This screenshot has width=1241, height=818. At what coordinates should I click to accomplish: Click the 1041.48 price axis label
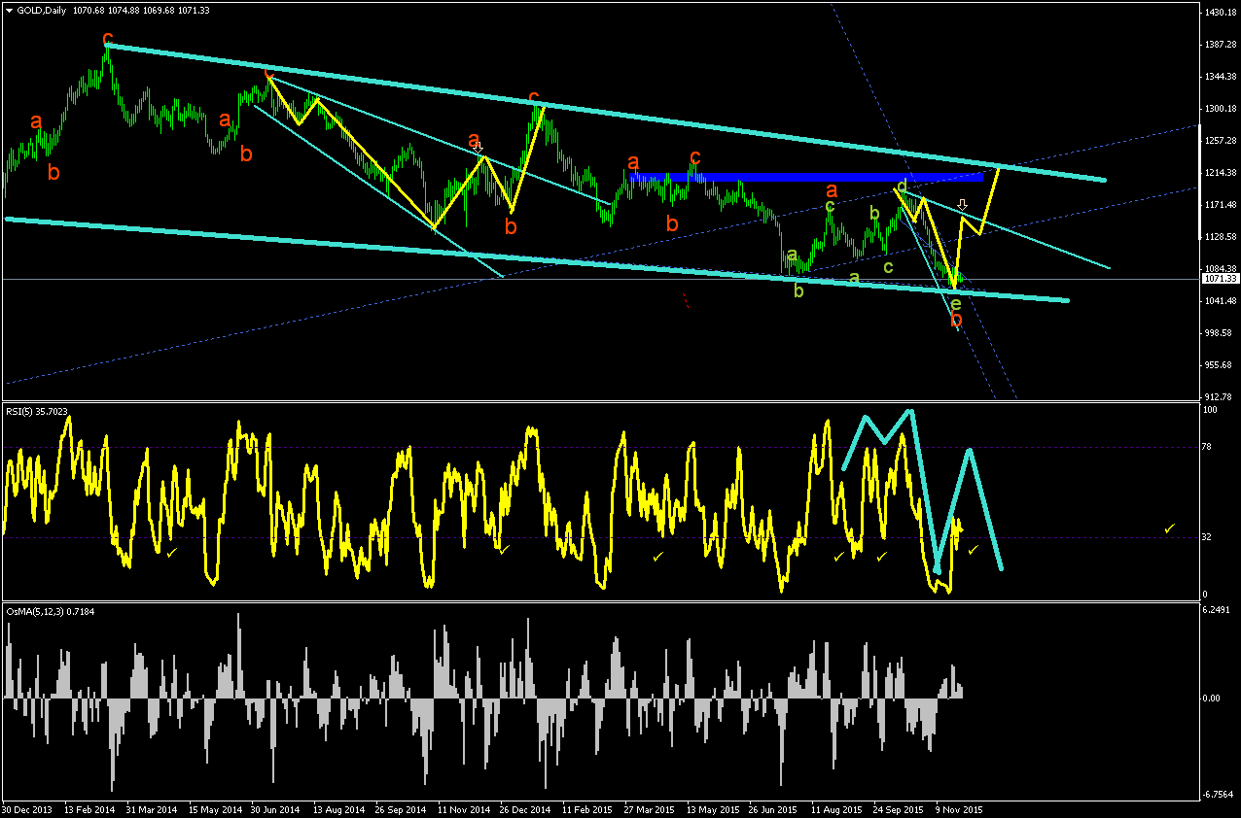tap(1220, 301)
